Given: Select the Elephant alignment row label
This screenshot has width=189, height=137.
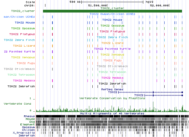Looking at the screenshot, I should point(28,124).
